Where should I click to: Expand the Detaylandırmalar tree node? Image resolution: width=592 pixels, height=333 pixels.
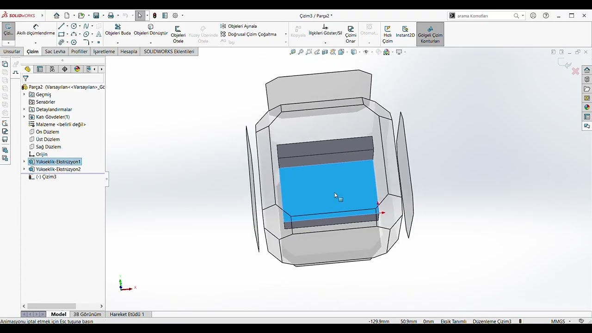tap(25, 110)
